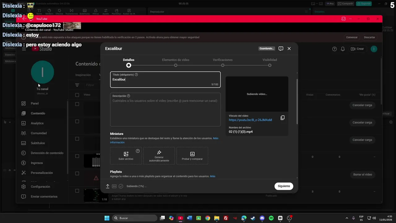Click the help icon beside Descripción

(x=128, y=96)
